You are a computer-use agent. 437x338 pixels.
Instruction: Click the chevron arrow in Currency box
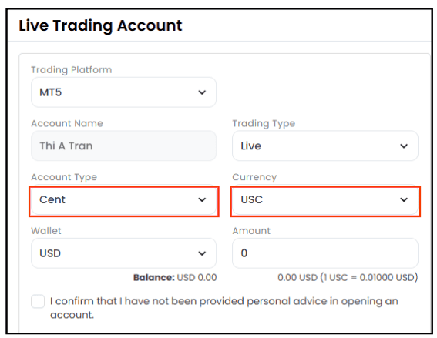(404, 200)
